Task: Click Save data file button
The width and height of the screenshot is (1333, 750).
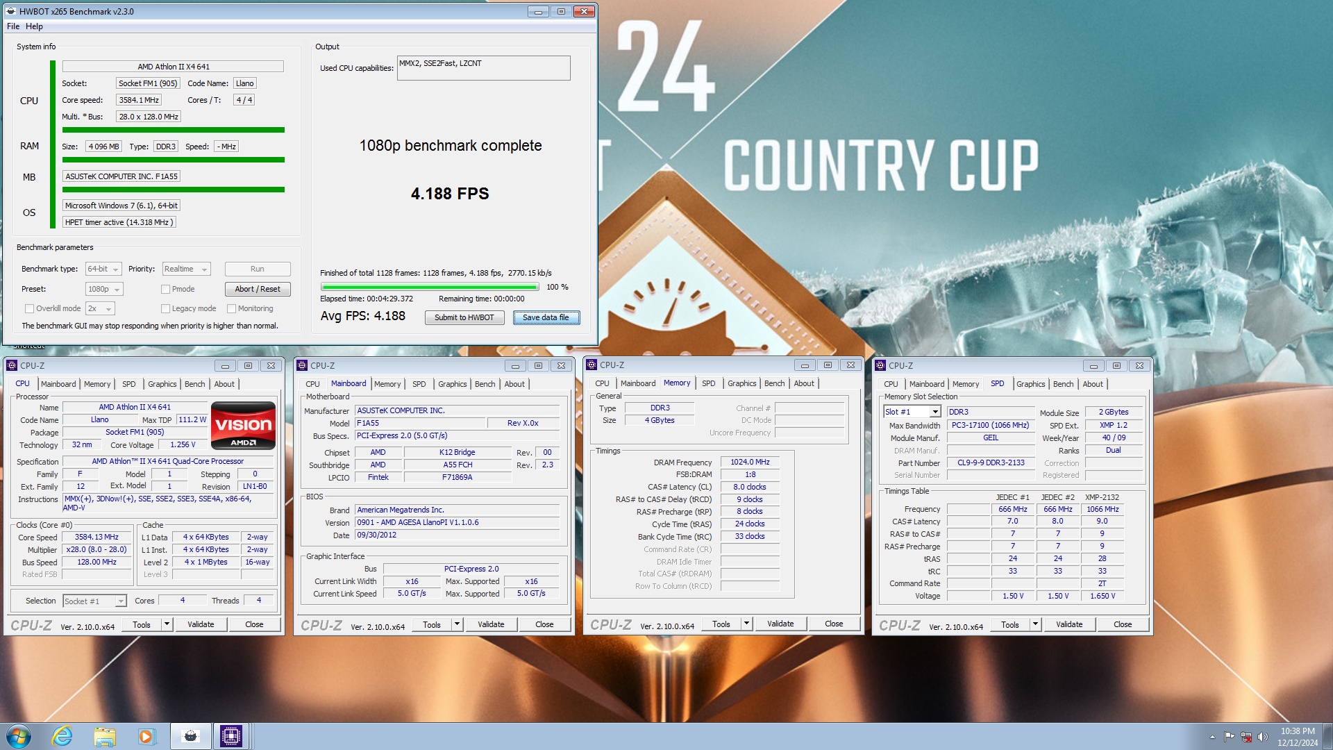Action: click(x=546, y=317)
